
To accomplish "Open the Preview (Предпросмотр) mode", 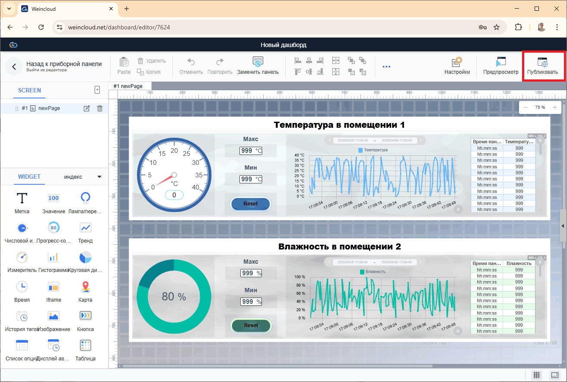I will click(500, 62).
